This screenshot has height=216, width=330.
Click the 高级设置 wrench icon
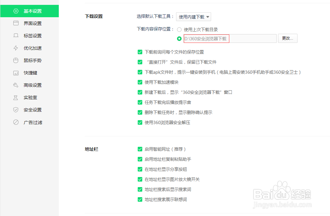click(16, 85)
